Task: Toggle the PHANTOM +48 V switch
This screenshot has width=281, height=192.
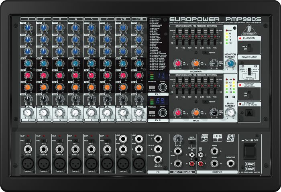Action: pyautogui.click(x=249, y=47)
